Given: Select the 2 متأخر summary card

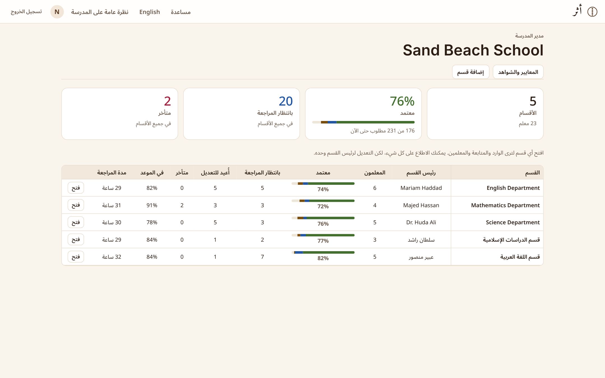Looking at the screenshot, I should tap(120, 114).
